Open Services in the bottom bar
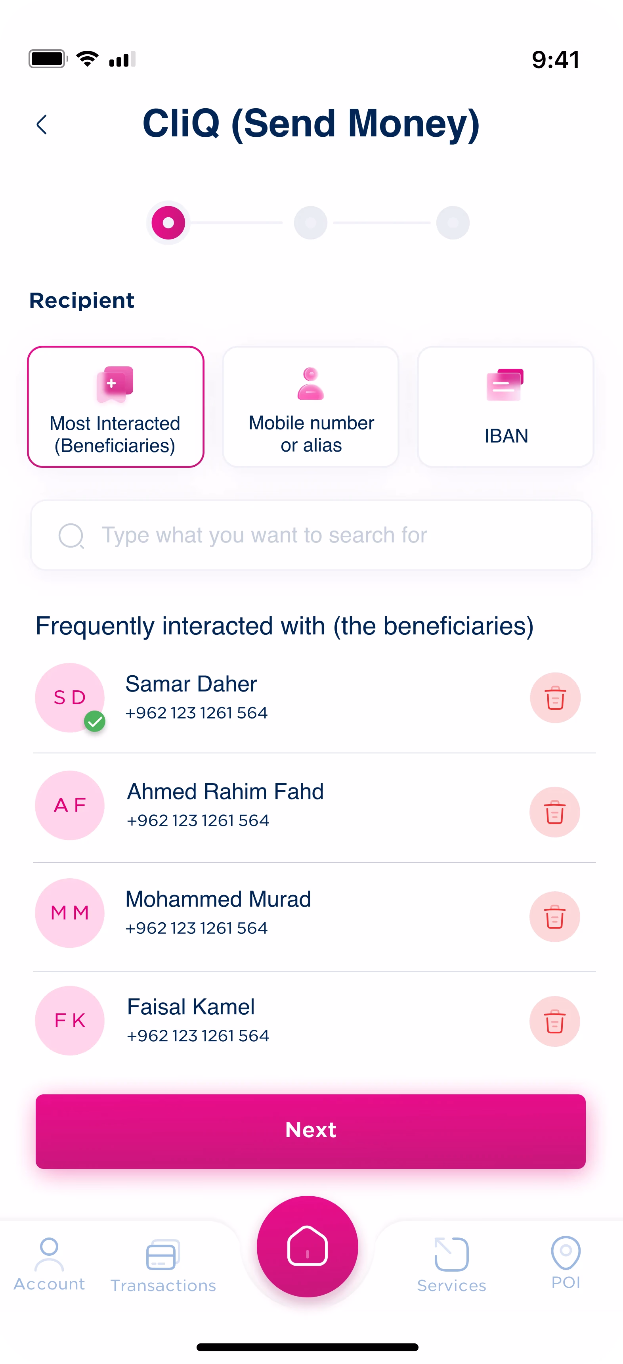 point(451,1265)
